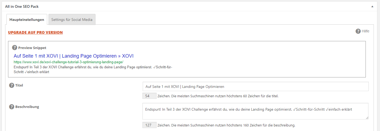Click the description character count box showing 127
The width and height of the screenshot is (380, 131).
(x=149, y=125)
